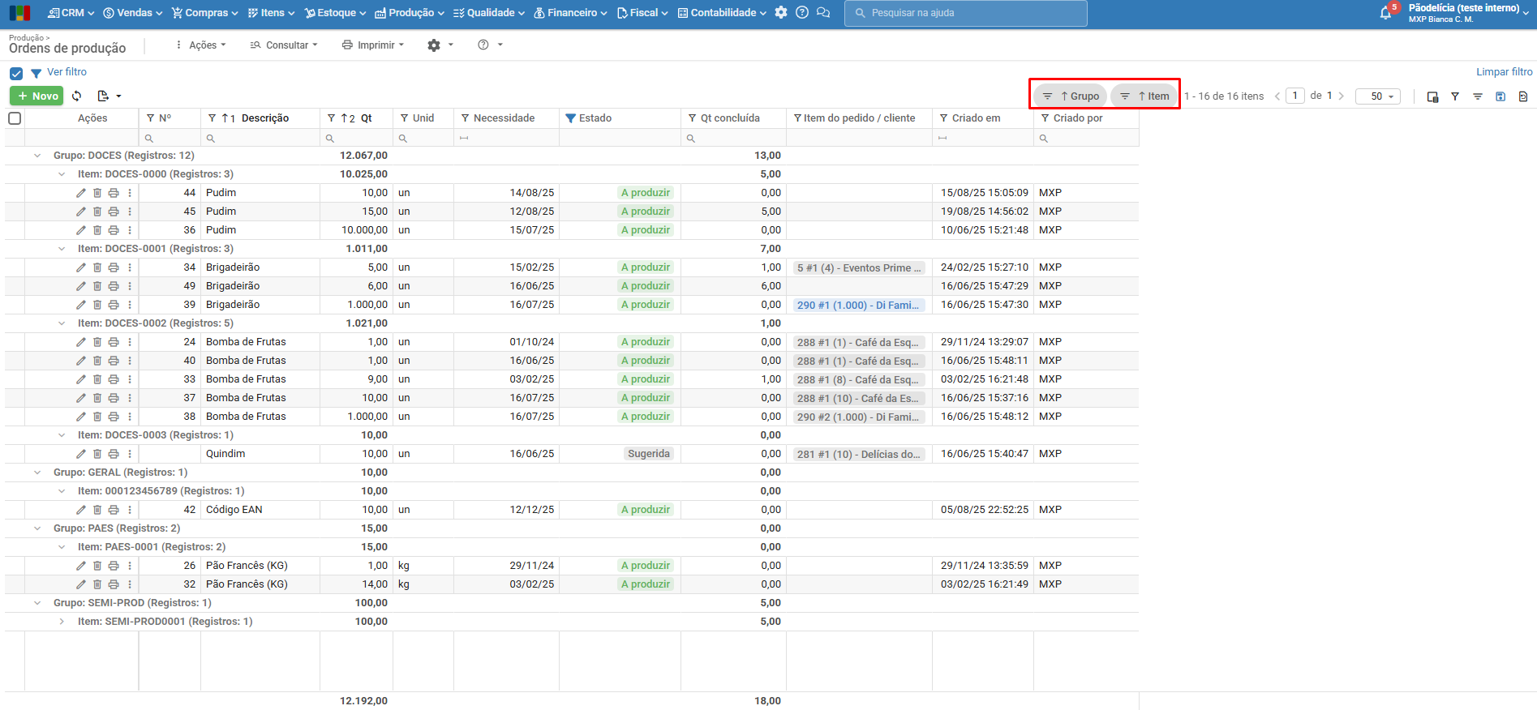Click the chat bubbles icon in the top bar
Viewport: 1537px width, 710px height.
pos(823,13)
